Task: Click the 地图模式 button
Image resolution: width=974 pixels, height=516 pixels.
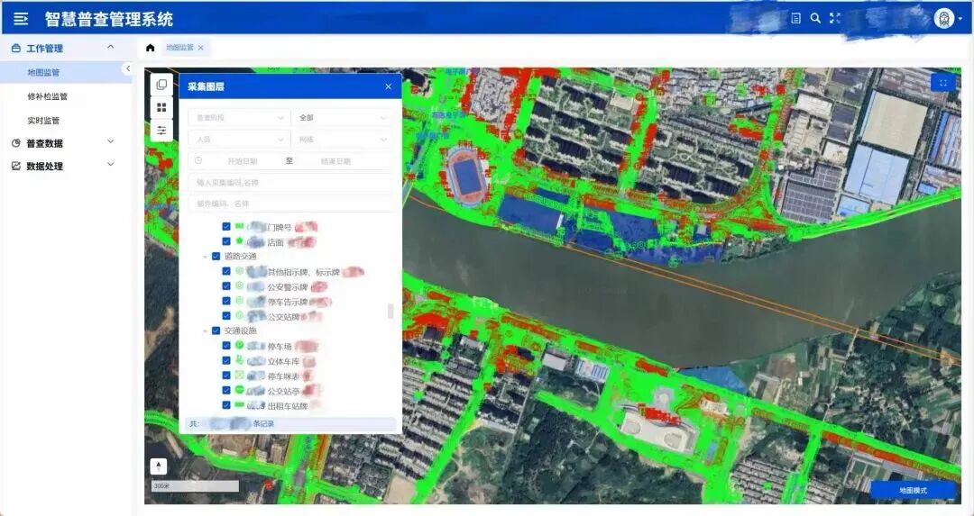Action: coord(913,490)
